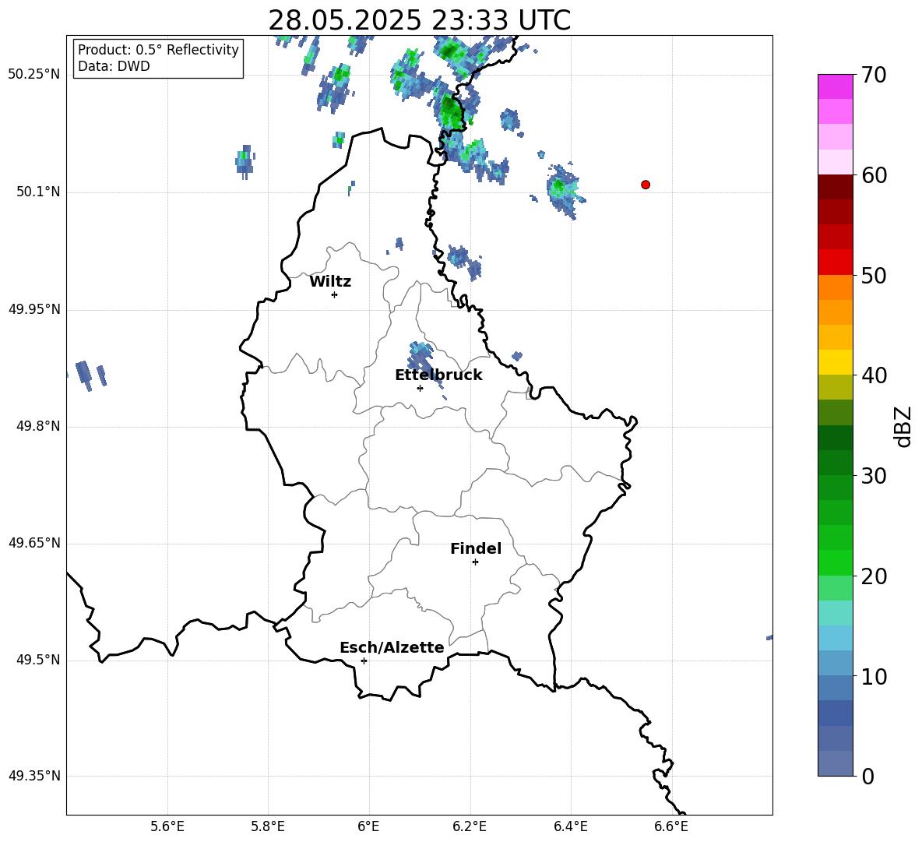This screenshot has width=922, height=842.
Task: Click the 6.4°E longitude label
Action: click(570, 826)
